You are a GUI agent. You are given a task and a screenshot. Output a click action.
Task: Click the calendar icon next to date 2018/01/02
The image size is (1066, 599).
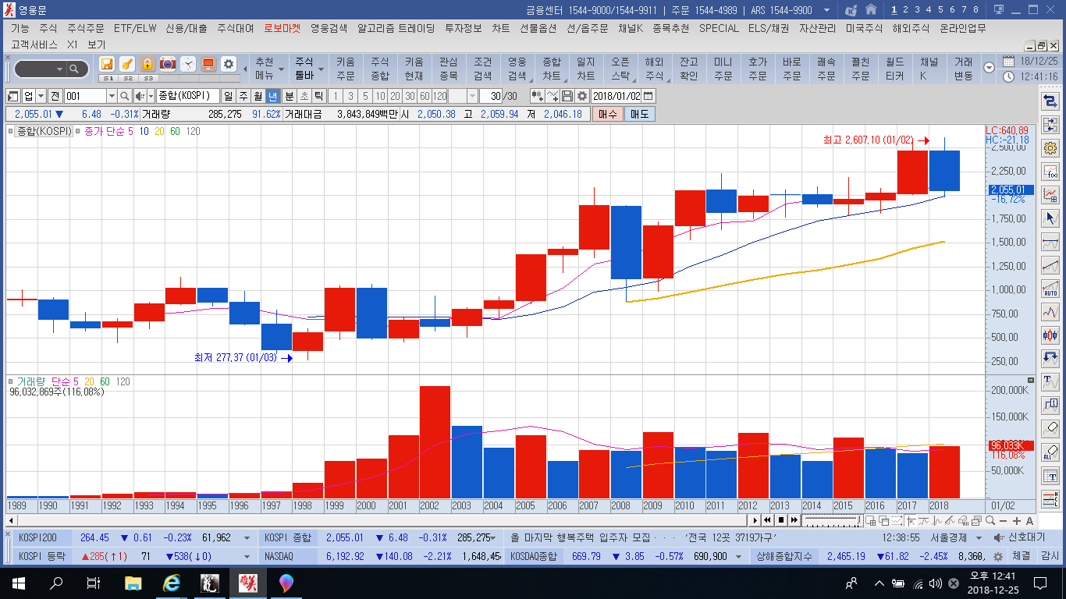[x=648, y=96]
